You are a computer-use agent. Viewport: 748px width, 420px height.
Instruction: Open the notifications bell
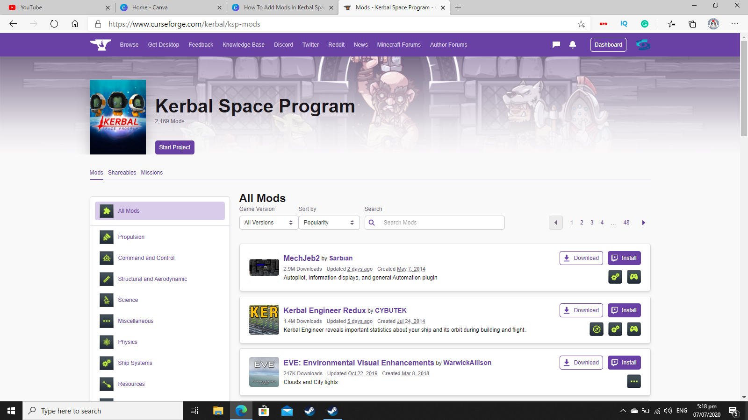click(572, 45)
